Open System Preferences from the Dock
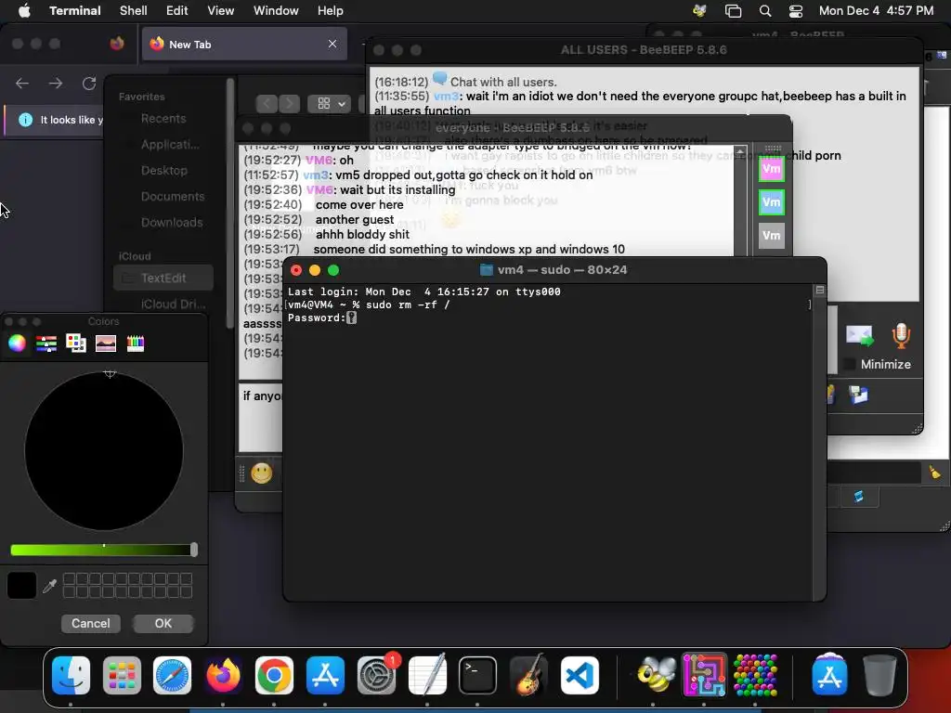 click(377, 675)
